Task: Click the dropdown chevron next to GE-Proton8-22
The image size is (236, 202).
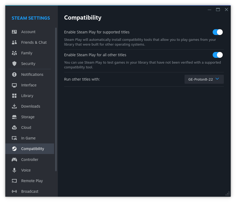Action: tap(217, 79)
